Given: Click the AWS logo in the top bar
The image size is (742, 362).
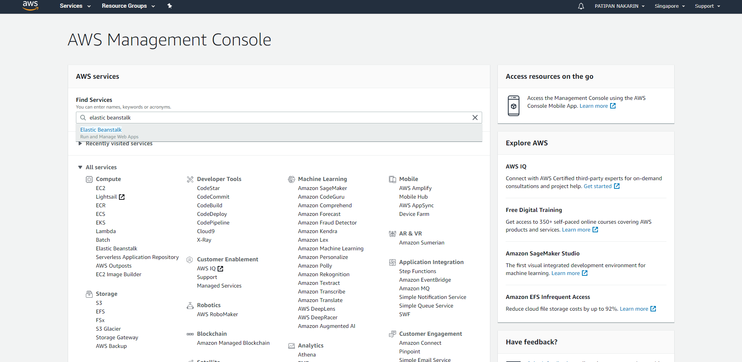Looking at the screenshot, I should pyautogui.click(x=30, y=6).
